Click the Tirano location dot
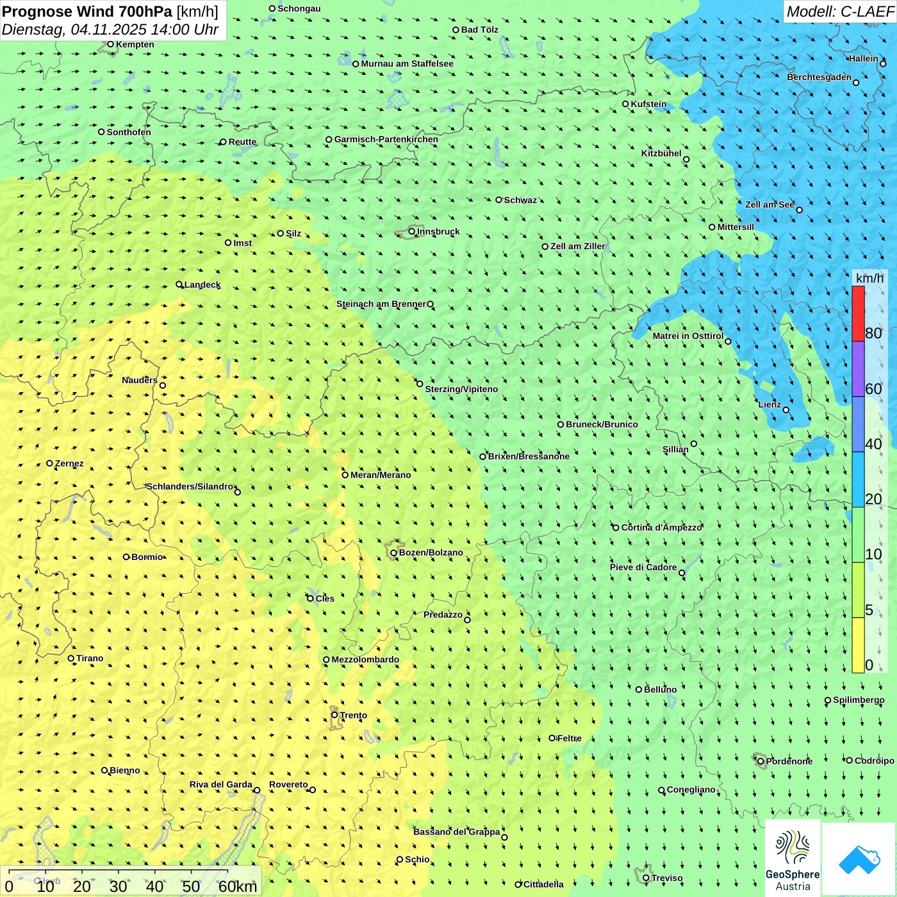The width and height of the screenshot is (897, 897). coord(71,658)
